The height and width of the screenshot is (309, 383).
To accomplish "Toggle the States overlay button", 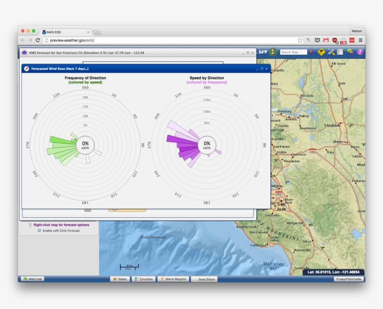I will coord(120,279).
